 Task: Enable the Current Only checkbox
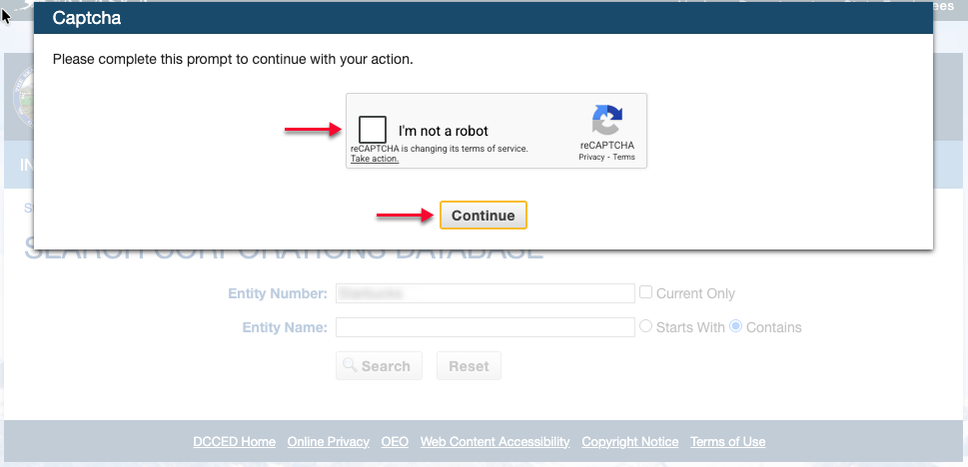646,292
